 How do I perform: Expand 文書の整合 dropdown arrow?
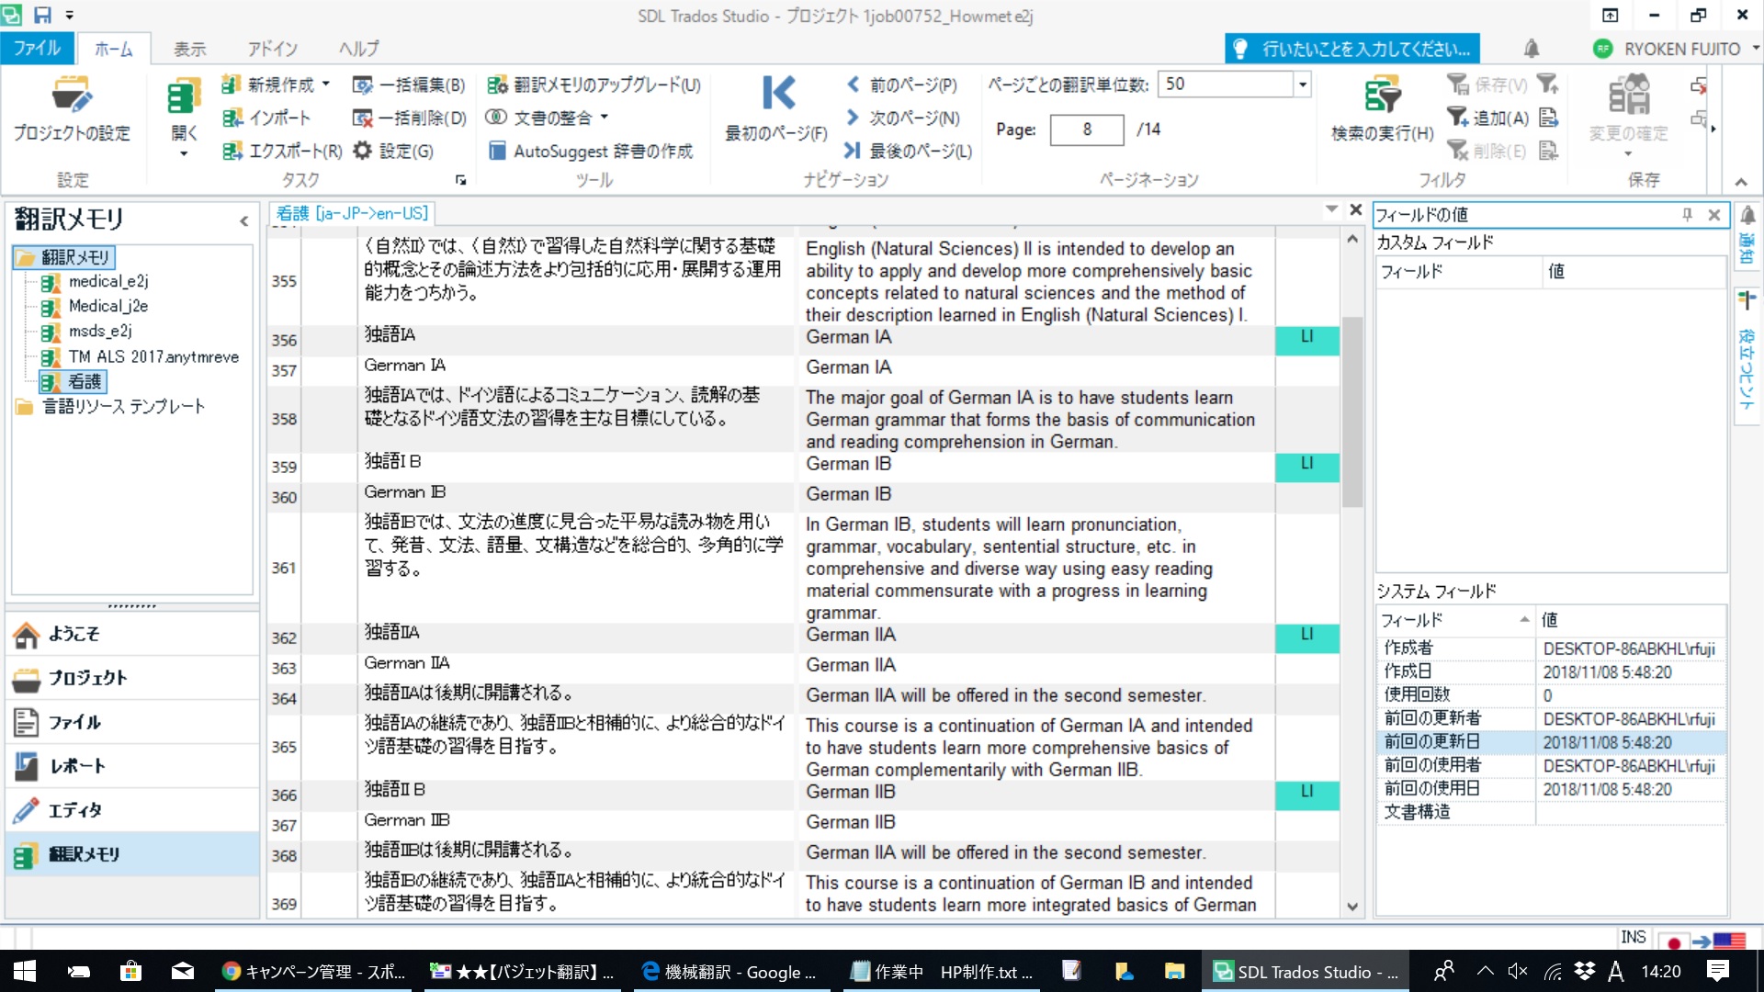click(605, 118)
